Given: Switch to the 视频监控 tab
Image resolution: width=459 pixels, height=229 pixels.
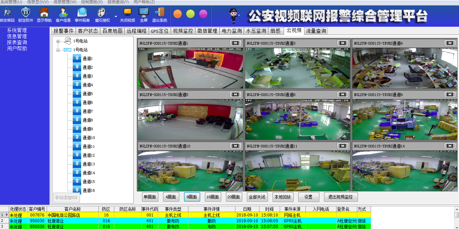Looking at the screenshot, I should 183,31.
